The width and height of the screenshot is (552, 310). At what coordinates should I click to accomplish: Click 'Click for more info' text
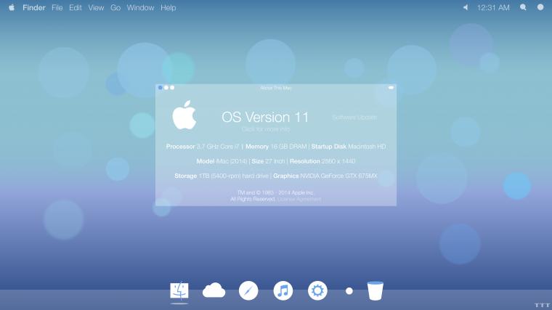pyautogui.click(x=266, y=129)
